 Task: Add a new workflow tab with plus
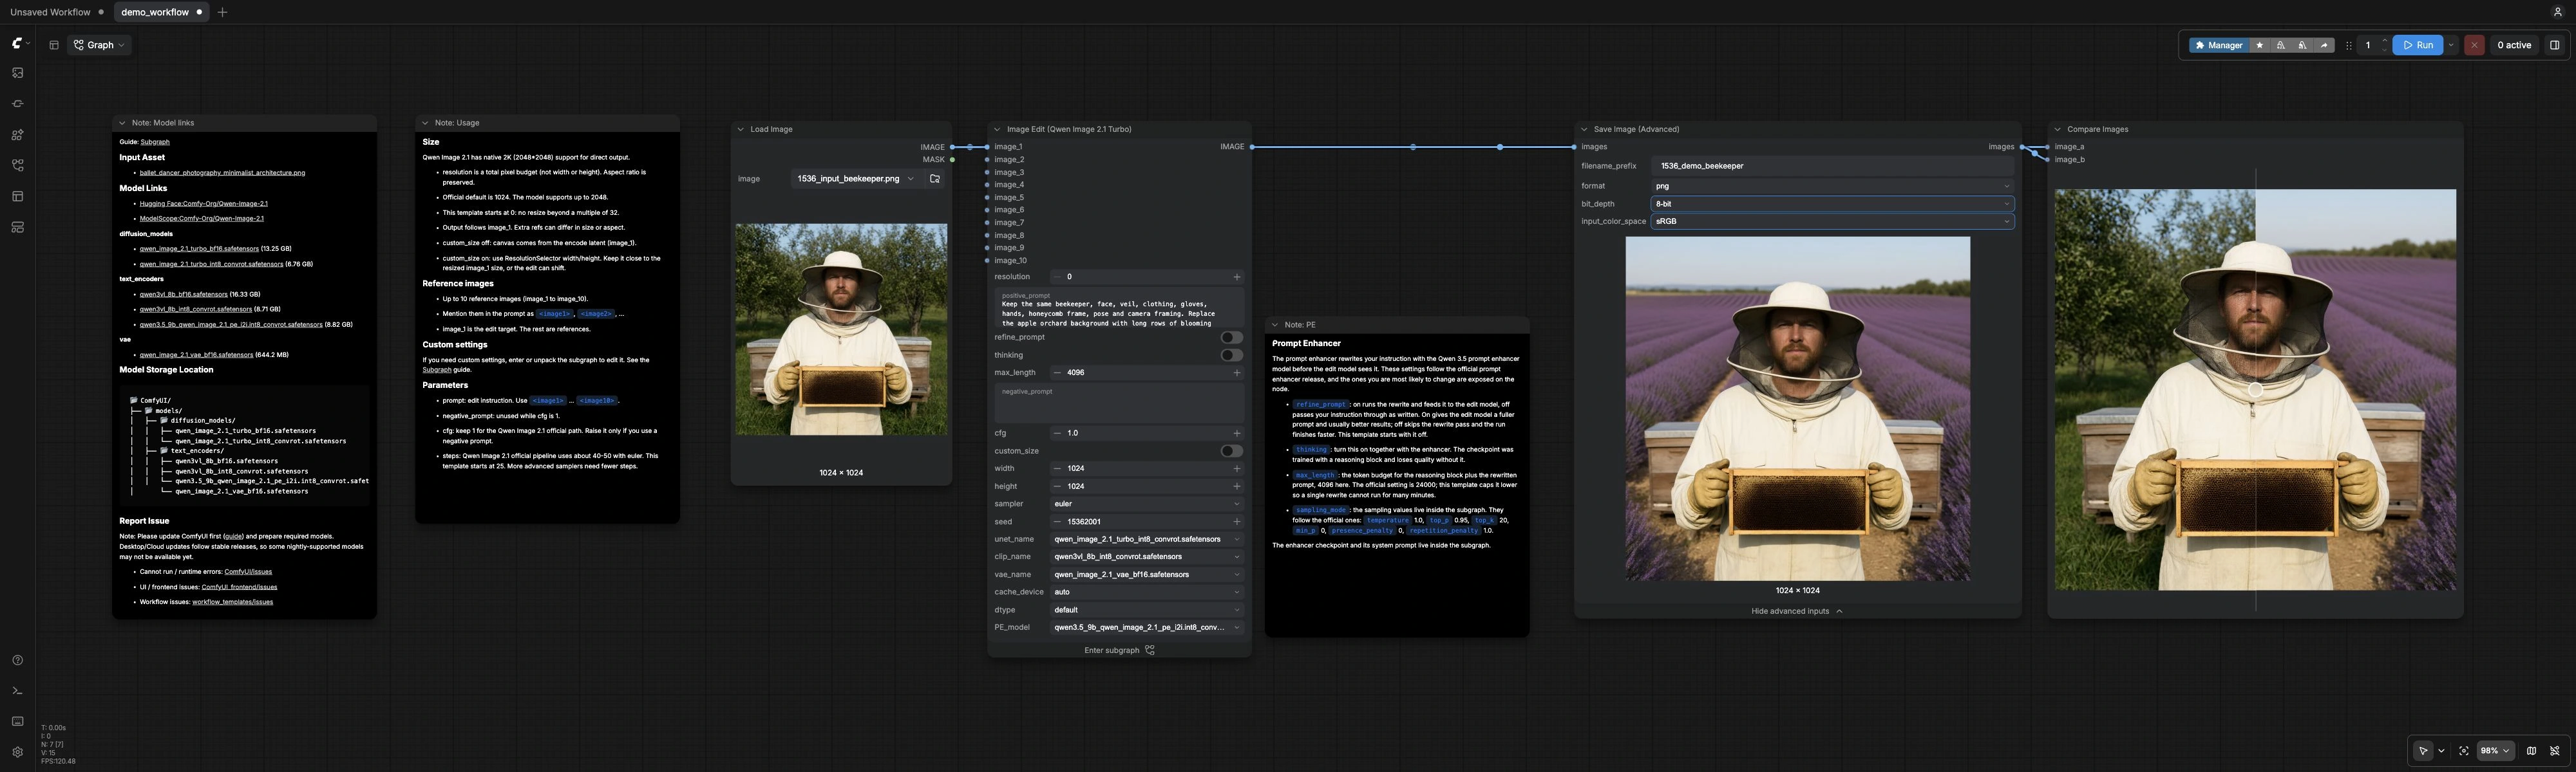click(222, 12)
